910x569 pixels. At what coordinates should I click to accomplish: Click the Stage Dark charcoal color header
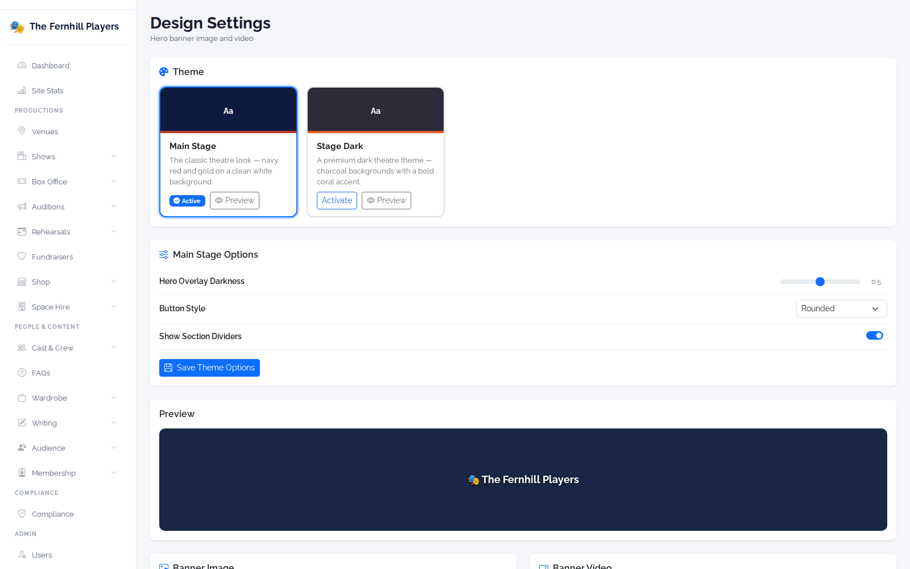click(x=375, y=110)
